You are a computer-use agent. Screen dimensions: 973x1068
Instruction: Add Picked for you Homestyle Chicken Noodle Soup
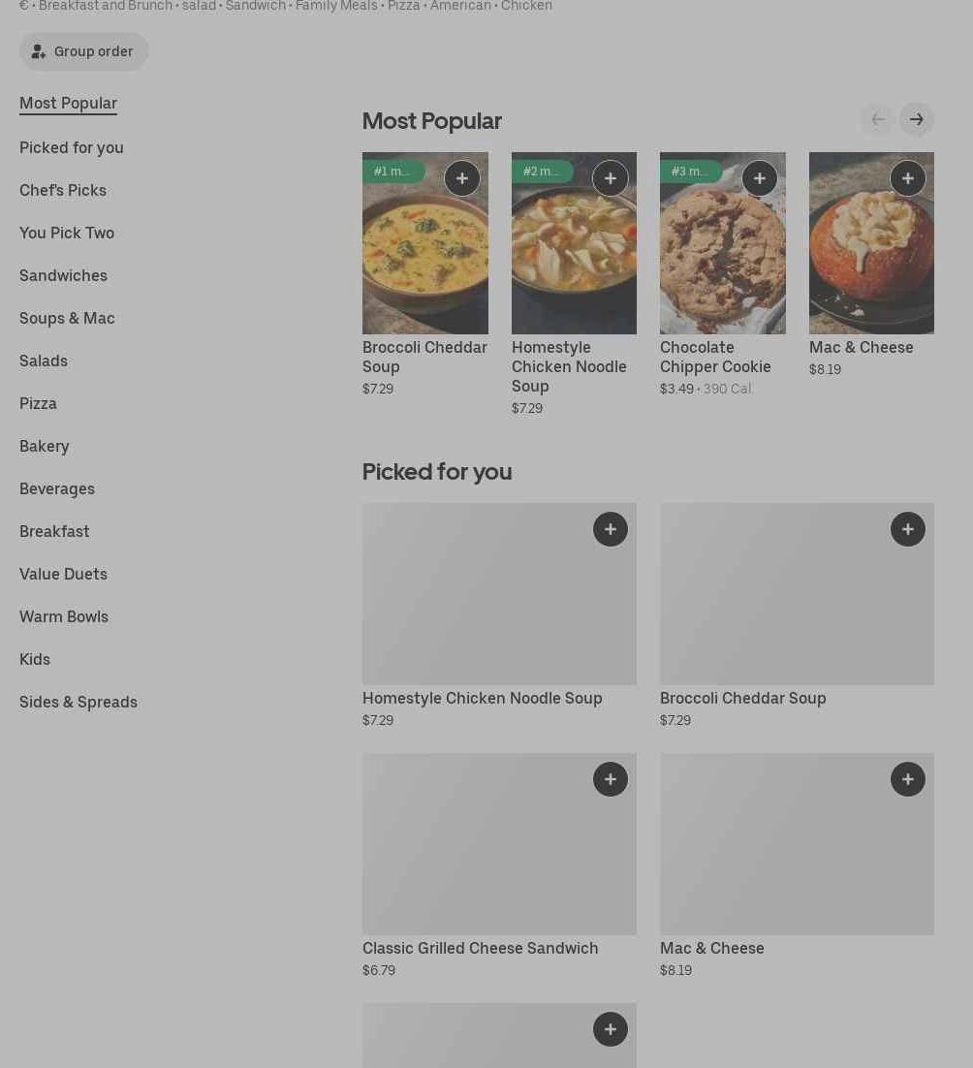point(611,529)
